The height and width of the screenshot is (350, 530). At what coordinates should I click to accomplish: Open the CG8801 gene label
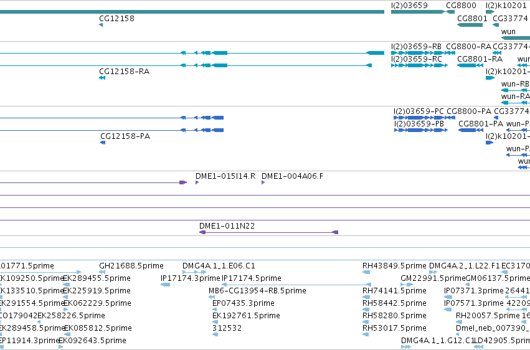tap(472, 19)
